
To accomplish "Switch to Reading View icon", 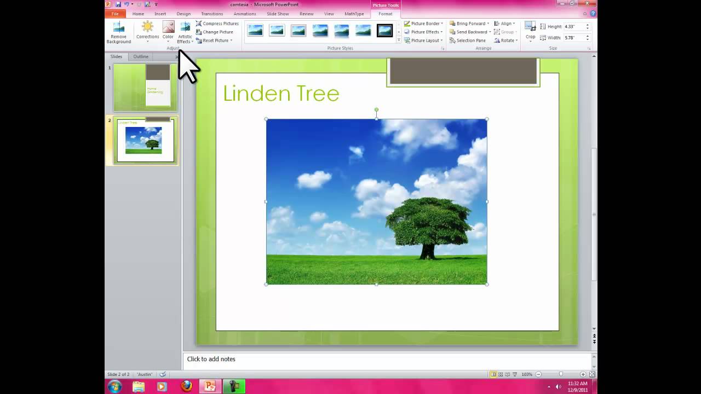I will [508, 374].
